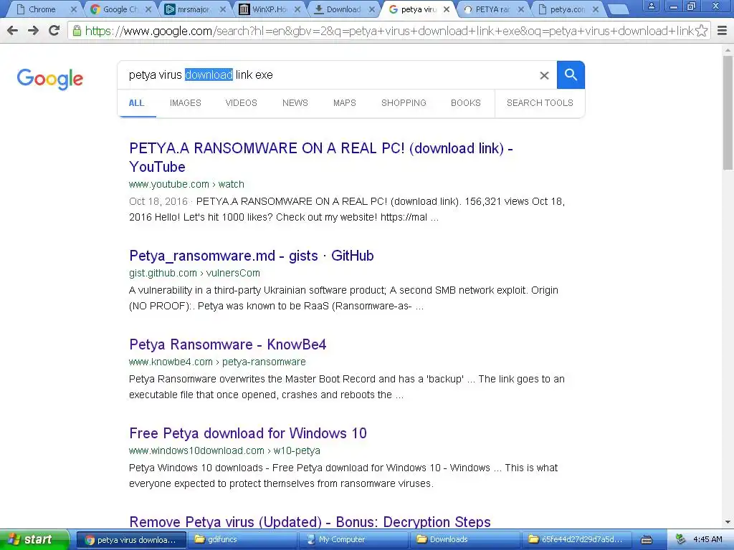Go back with the browser back arrow
Image resolution: width=734 pixels, height=550 pixels.
coord(13,31)
